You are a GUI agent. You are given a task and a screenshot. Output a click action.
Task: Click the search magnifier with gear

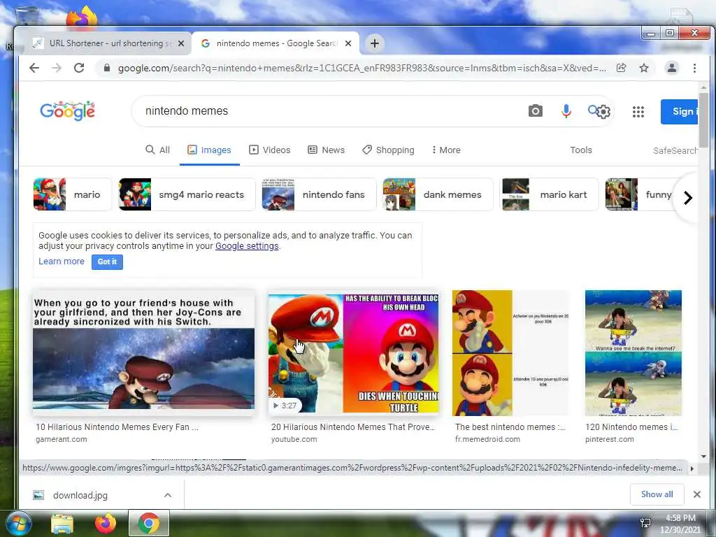click(599, 111)
